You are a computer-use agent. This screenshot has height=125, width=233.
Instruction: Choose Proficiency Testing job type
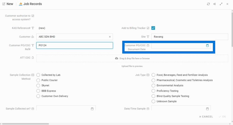(153, 91)
